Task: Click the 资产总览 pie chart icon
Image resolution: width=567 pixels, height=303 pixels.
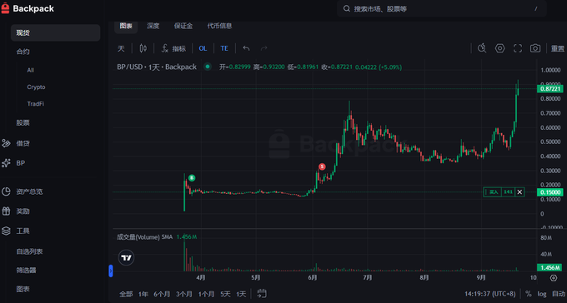Action: [x=6, y=191]
